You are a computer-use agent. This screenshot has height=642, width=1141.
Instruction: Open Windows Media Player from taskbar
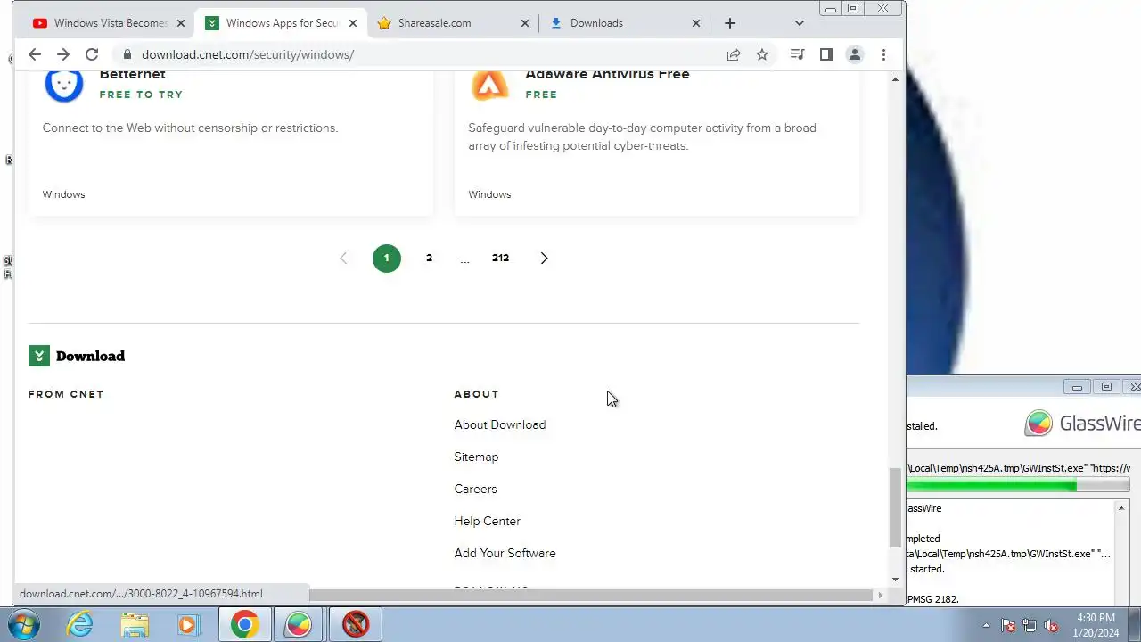click(189, 624)
